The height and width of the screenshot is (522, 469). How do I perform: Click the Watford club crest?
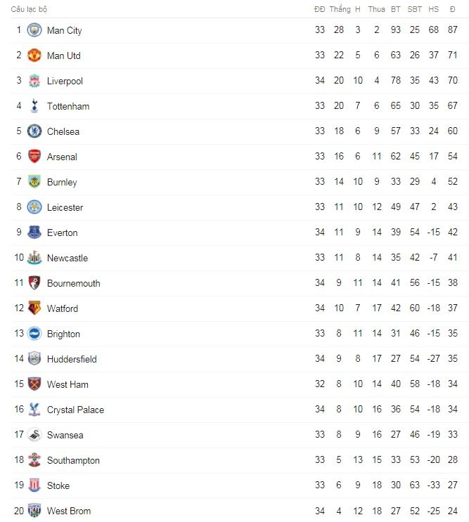34,308
